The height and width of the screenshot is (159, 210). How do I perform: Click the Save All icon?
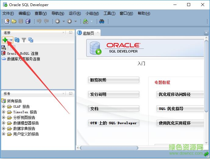28,21
